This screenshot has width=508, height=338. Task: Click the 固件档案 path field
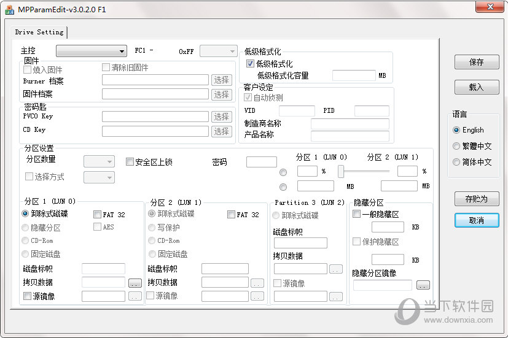point(155,94)
